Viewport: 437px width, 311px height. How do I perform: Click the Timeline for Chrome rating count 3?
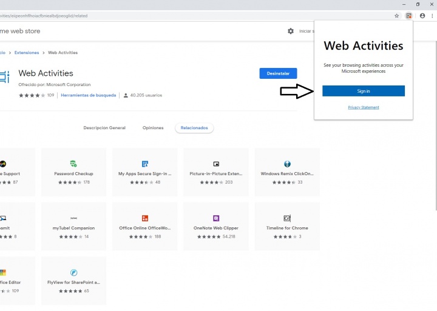300,236
